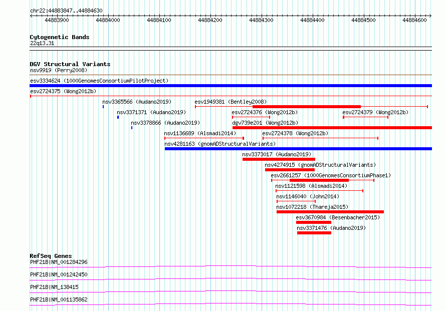The image size is (446, 311).
Task: Click the thin red esv2724376 span
Action: (x=251, y=117)
